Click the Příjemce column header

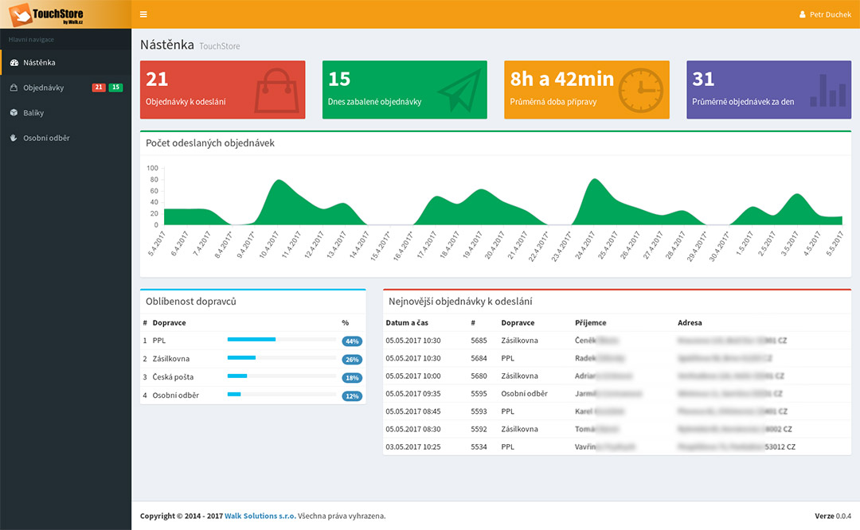pos(591,323)
